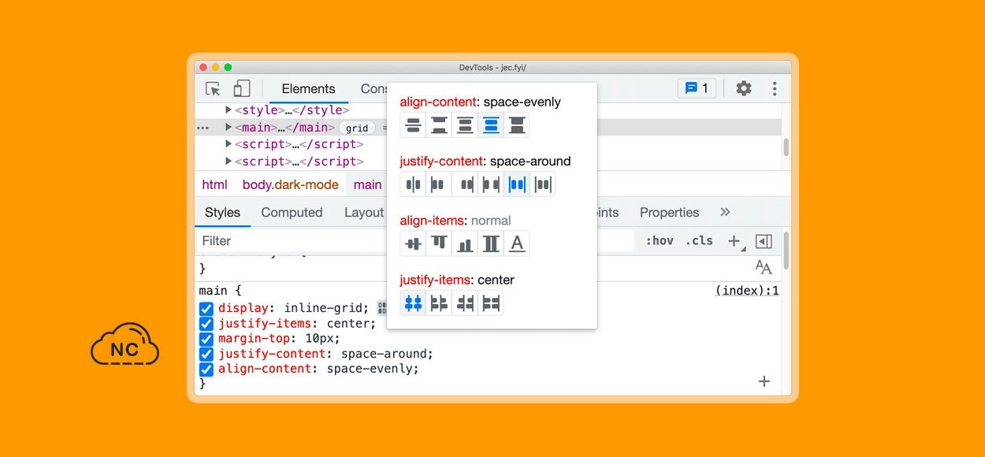Open the font editor AA icon

click(x=764, y=267)
